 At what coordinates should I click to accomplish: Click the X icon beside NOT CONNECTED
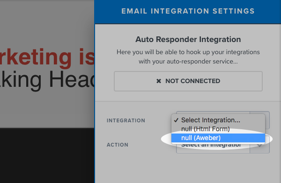tap(159, 81)
